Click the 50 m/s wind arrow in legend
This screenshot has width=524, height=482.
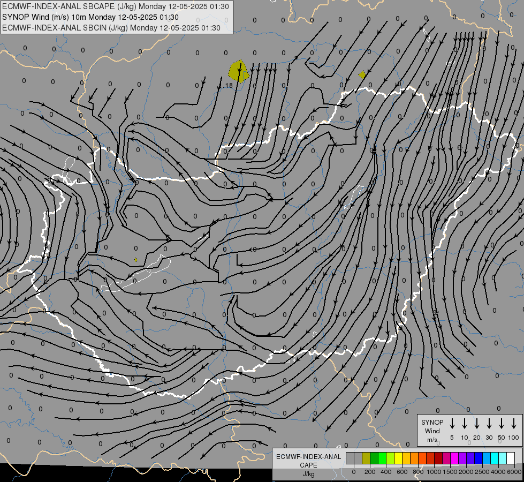coord(502,424)
